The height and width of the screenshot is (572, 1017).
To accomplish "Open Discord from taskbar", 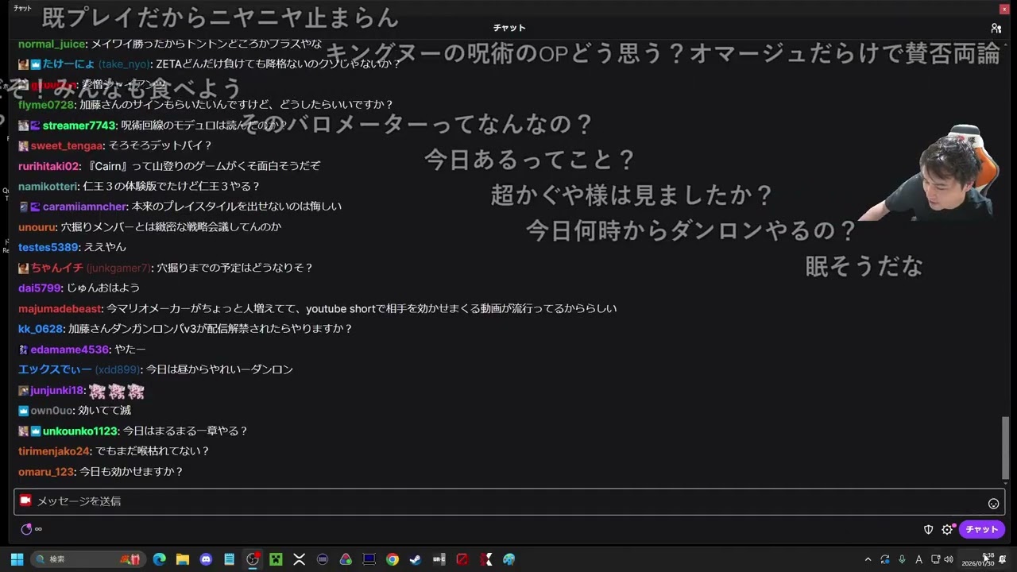I will [206, 559].
